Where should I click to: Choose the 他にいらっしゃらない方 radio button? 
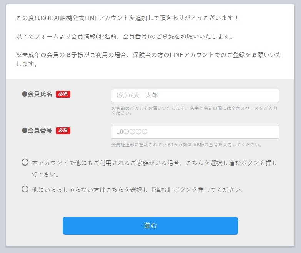pos(25,189)
